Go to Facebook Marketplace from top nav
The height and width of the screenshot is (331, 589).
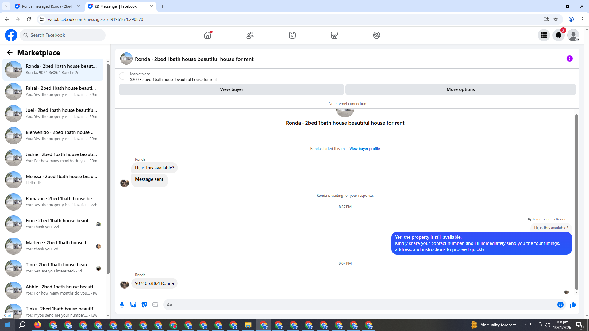coord(334,35)
